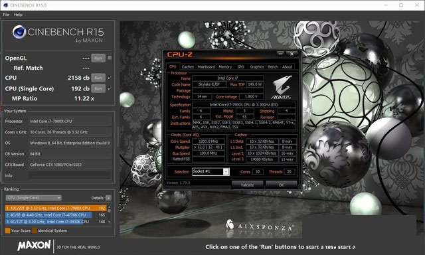The image size is (425, 255).
Task: Click the AORUS logo in CPU-Z
Action: [x=281, y=87]
